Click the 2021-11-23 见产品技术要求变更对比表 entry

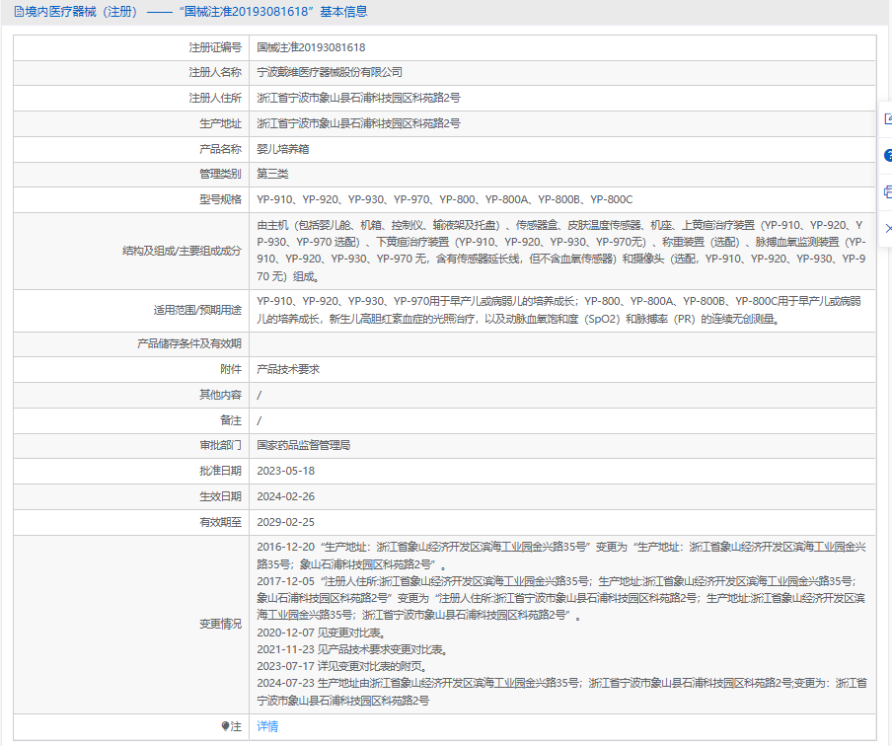[x=353, y=649]
